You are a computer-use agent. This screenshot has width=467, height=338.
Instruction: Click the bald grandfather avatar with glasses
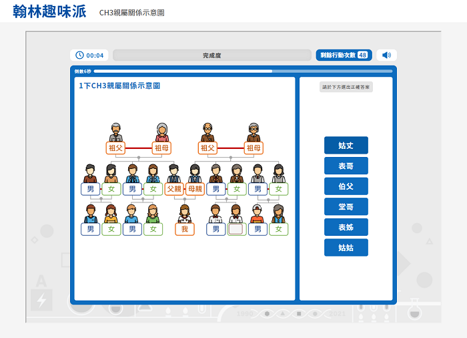[x=208, y=132]
